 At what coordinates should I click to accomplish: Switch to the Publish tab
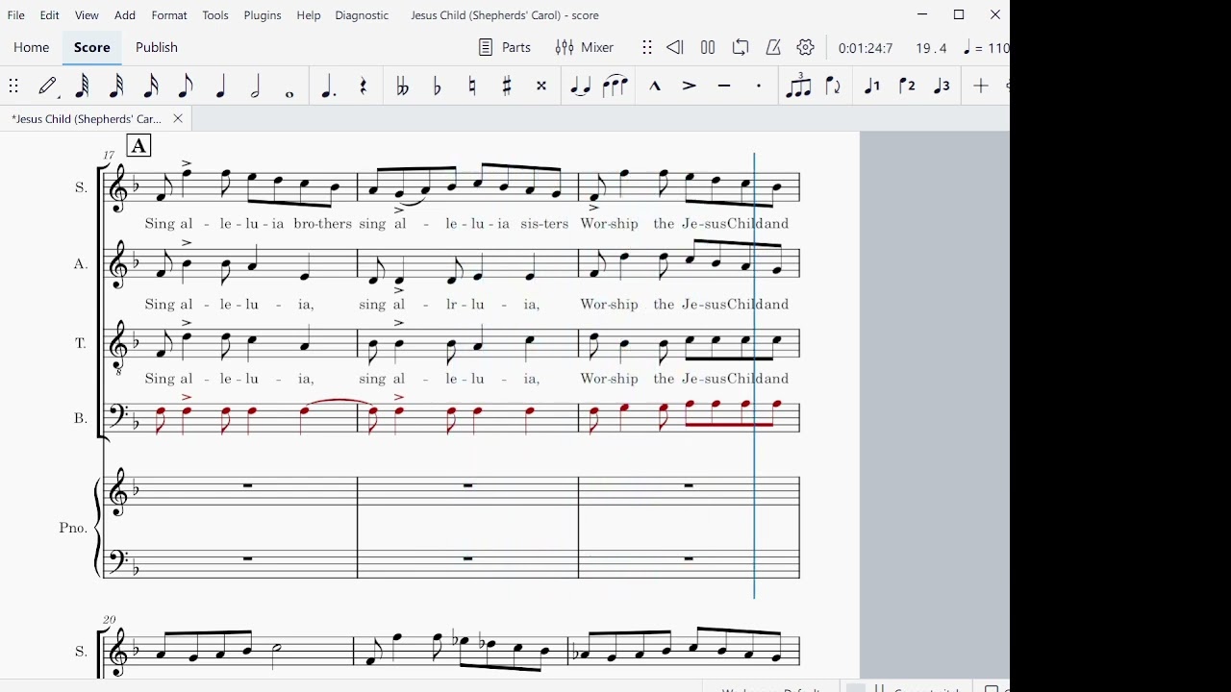[157, 47]
